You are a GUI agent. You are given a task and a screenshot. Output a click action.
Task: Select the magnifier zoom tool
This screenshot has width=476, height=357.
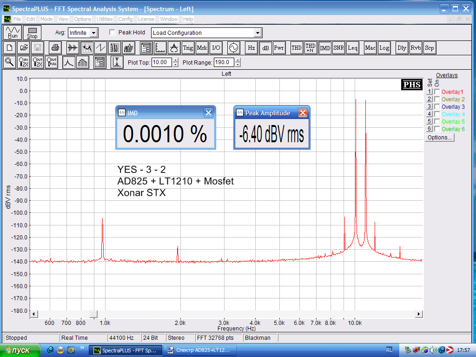click(x=9, y=62)
